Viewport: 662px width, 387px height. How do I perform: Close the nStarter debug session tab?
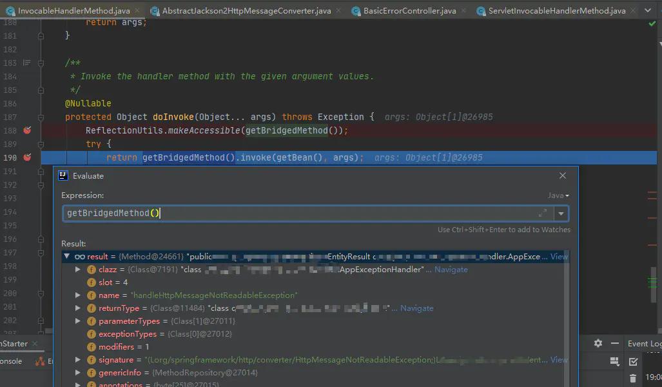(35, 344)
